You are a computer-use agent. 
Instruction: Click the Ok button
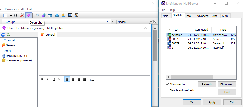(192, 102)
